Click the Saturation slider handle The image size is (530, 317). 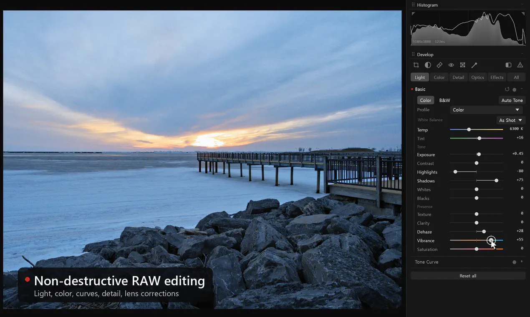(x=477, y=249)
